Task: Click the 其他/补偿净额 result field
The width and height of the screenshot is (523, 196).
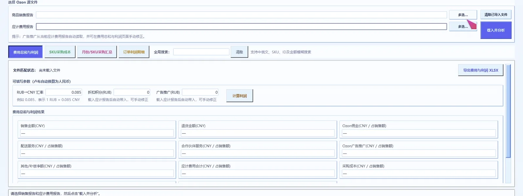Action: (x=97, y=173)
